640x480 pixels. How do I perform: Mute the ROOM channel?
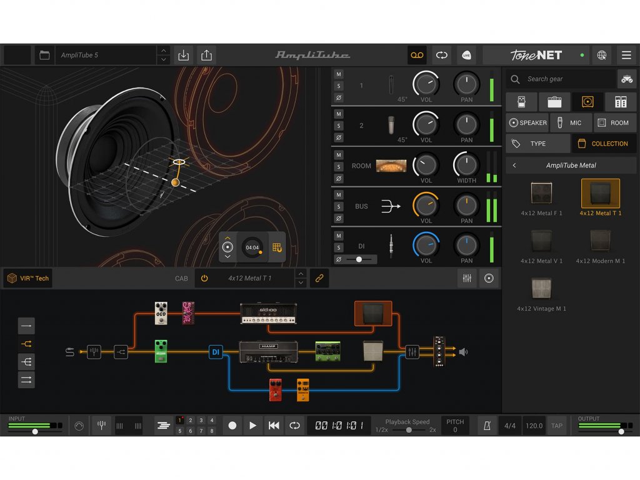click(338, 155)
